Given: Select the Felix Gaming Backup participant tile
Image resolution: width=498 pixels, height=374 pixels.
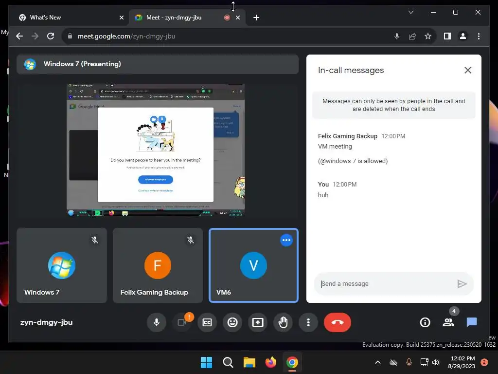Looking at the screenshot, I should 158,265.
